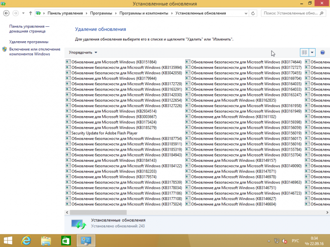This screenshot has width=330, height=247.
Task: Select security update KB3156059
Action: click(243, 128)
